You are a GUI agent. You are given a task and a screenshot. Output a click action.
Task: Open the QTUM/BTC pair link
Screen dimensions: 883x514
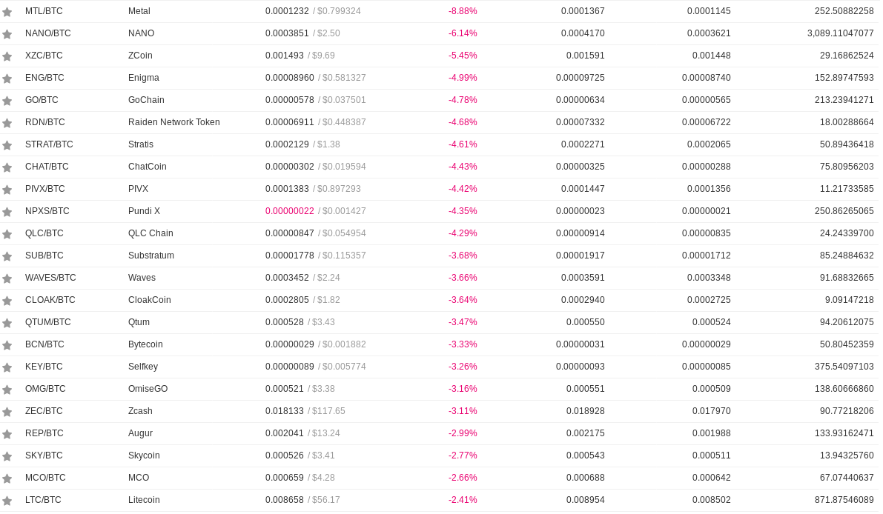pyautogui.click(x=48, y=322)
